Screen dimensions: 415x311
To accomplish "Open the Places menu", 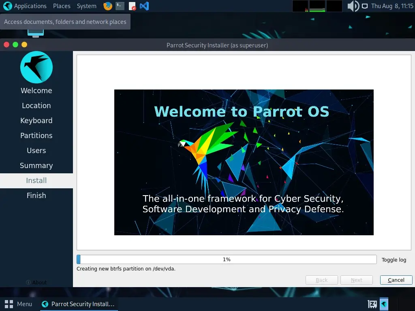I will [x=62, y=6].
